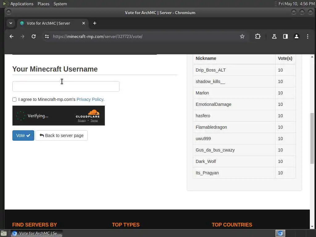Viewport: 316px width, 237px height.
Task: Open the Chromium three-dot menu
Action: [308, 36]
